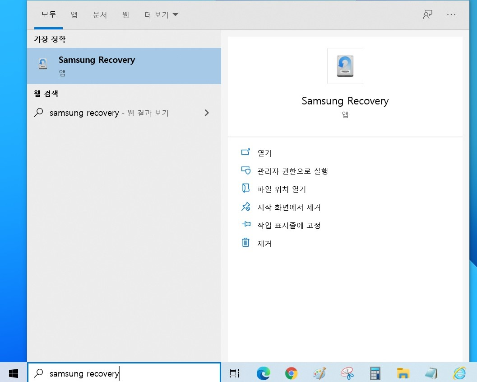Click the run-as-administrator shield icon

[245, 170]
